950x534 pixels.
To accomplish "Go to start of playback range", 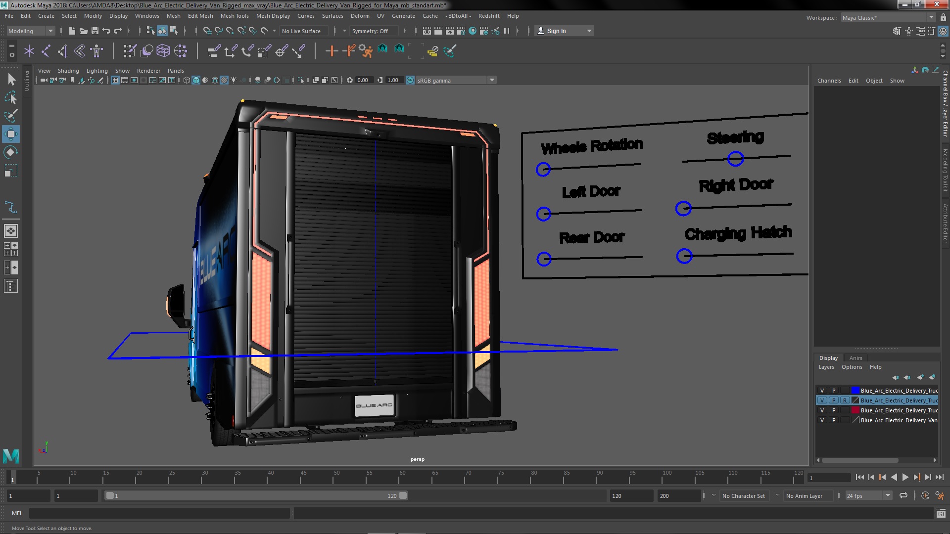I will [860, 477].
